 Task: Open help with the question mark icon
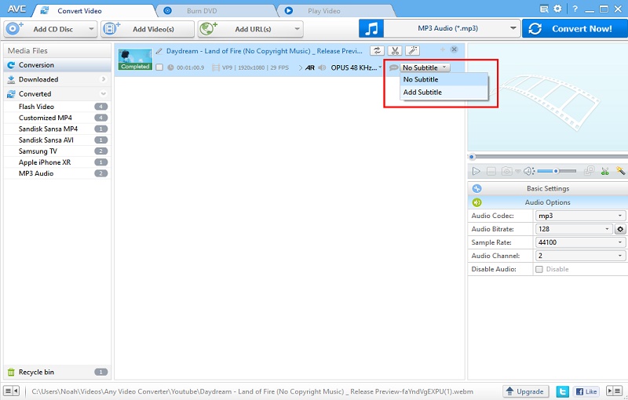575,9
